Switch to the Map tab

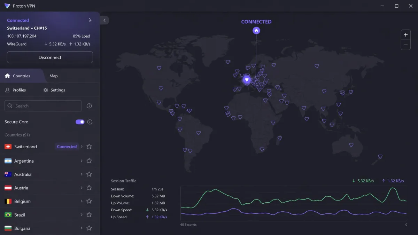click(54, 76)
